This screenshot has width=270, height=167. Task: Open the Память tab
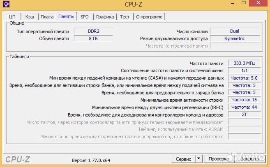pyautogui.click(x=66, y=16)
